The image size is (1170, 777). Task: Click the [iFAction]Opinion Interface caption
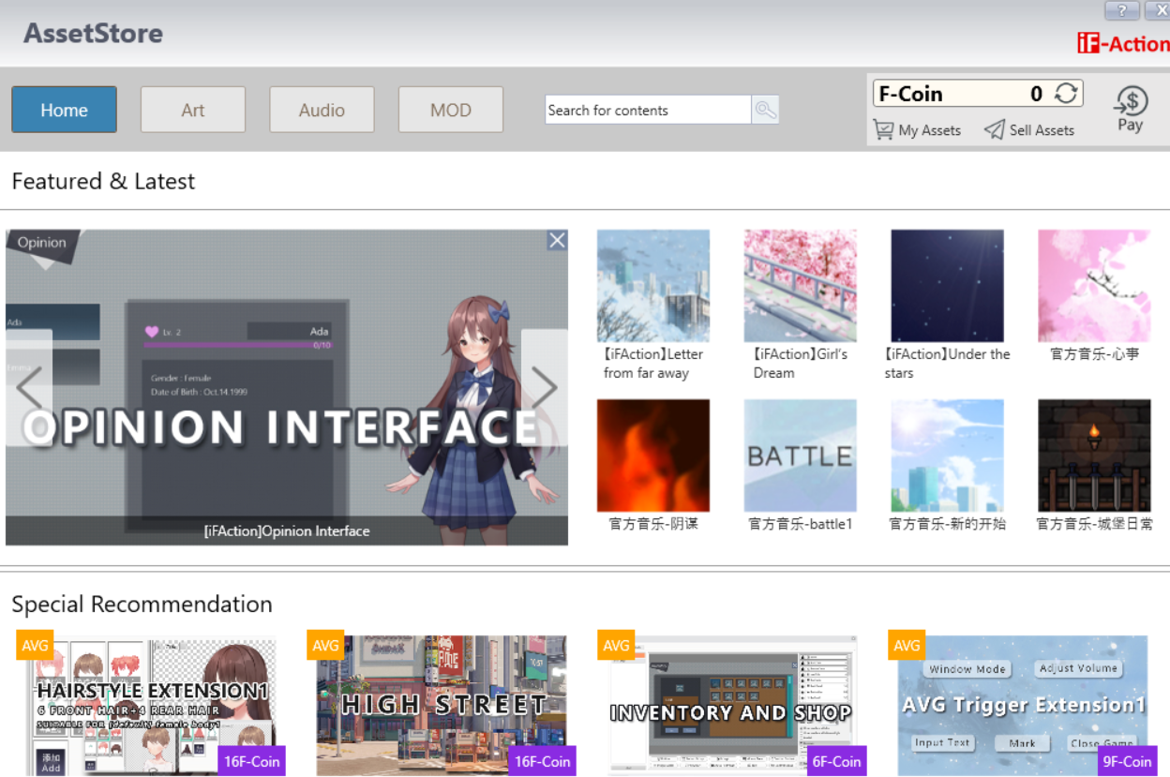(x=287, y=530)
